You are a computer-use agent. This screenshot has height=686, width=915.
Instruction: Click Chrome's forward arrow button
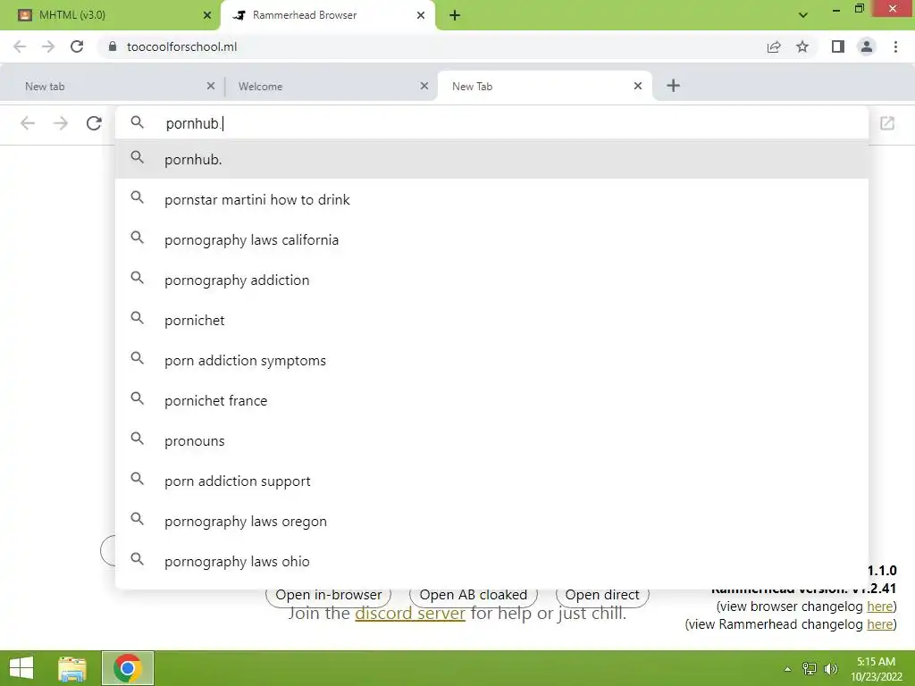pyautogui.click(x=48, y=46)
